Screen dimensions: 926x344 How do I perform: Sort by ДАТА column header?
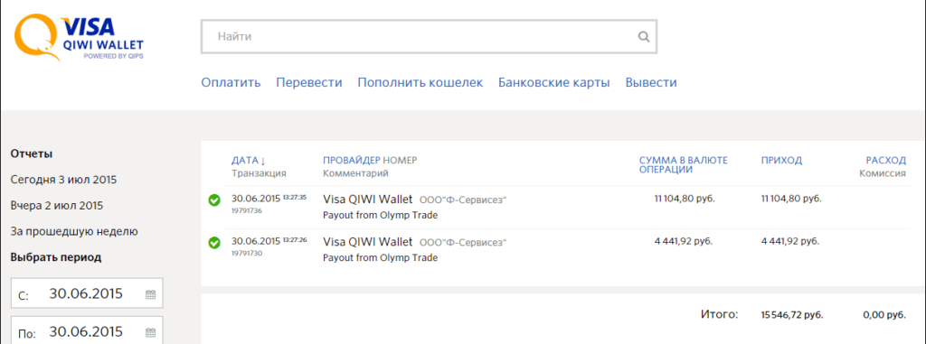tap(249, 161)
